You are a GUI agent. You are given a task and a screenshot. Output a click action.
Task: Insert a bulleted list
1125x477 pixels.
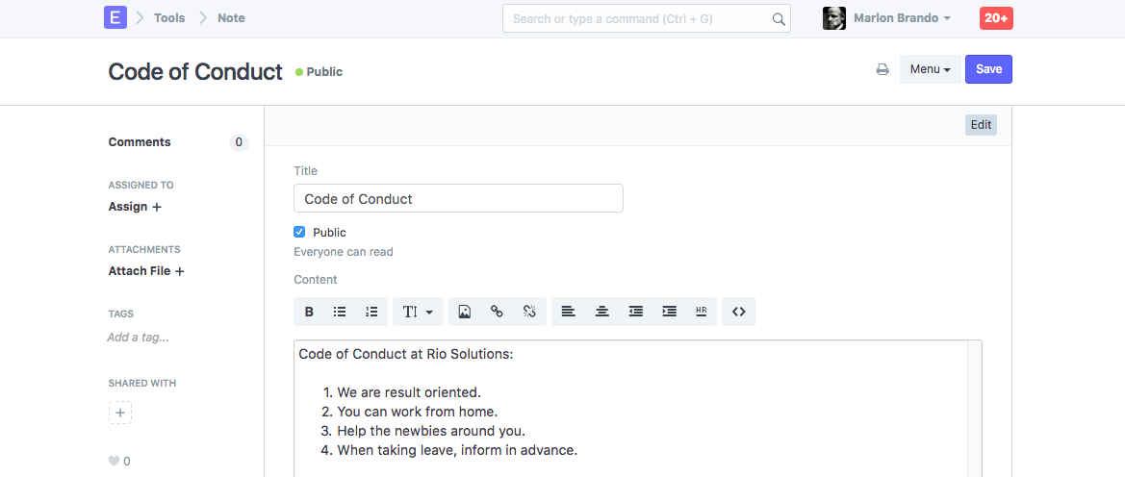tap(340, 312)
